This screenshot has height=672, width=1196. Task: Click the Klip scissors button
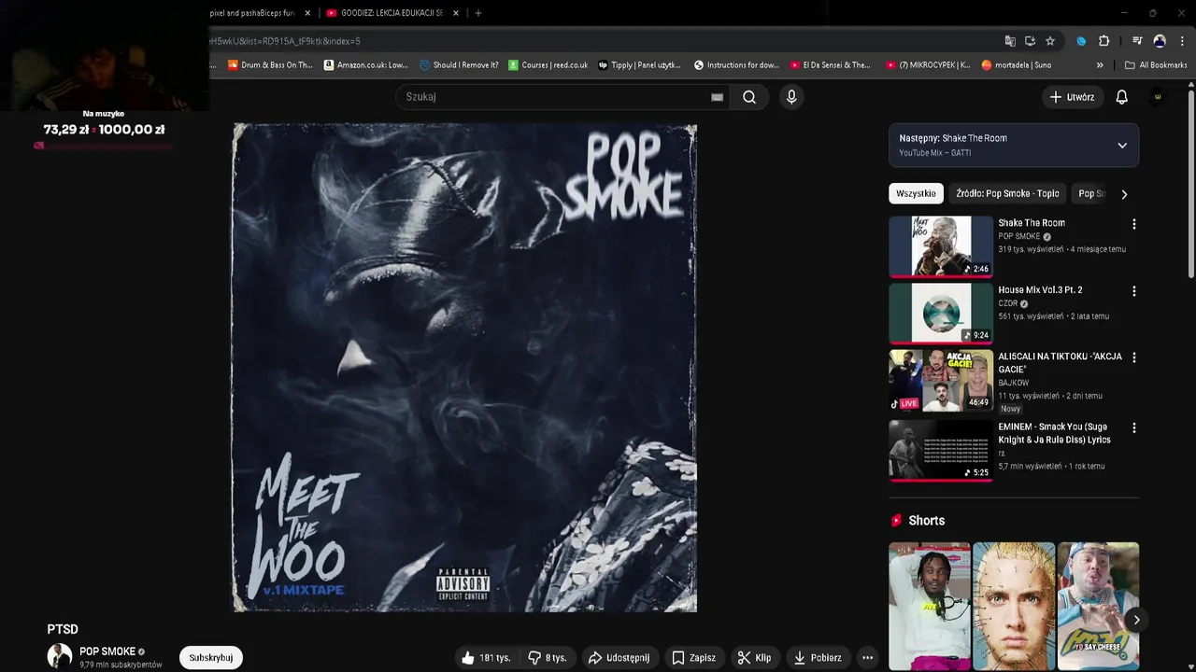pyautogui.click(x=754, y=658)
